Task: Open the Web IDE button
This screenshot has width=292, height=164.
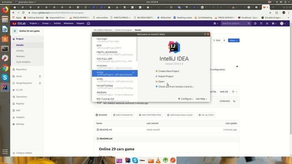Action: tap(224, 92)
